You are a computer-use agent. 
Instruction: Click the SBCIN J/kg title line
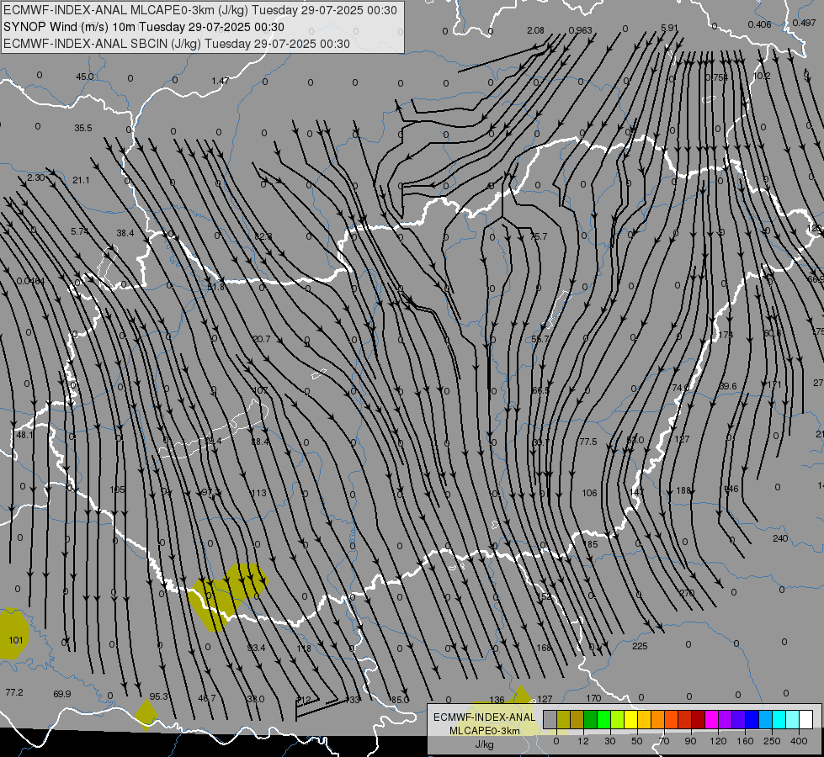tap(177, 44)
